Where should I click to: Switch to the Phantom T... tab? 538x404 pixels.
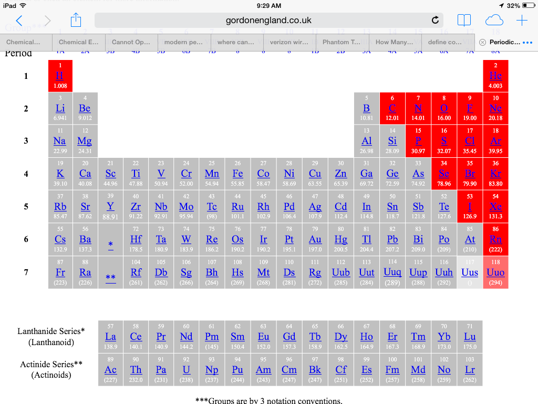tap(342, 42)
